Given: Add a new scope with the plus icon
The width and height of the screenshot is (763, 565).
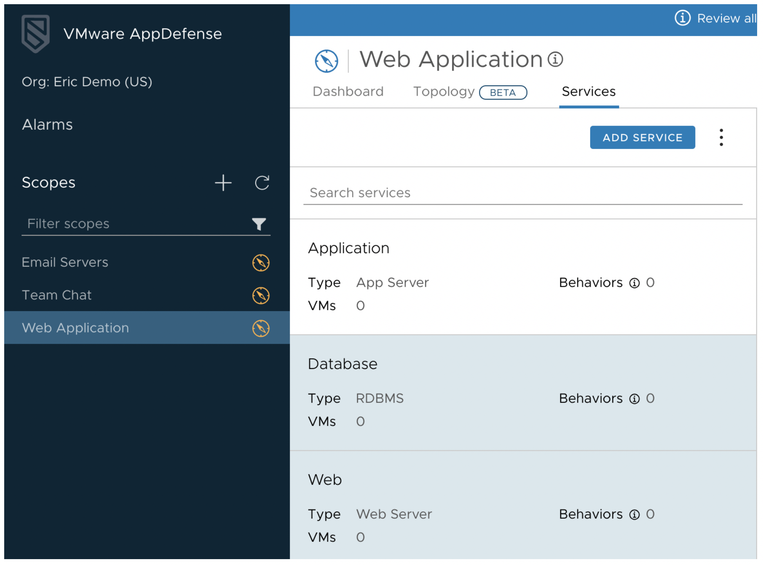Looking at the screenshot, I should pos(223,183).
